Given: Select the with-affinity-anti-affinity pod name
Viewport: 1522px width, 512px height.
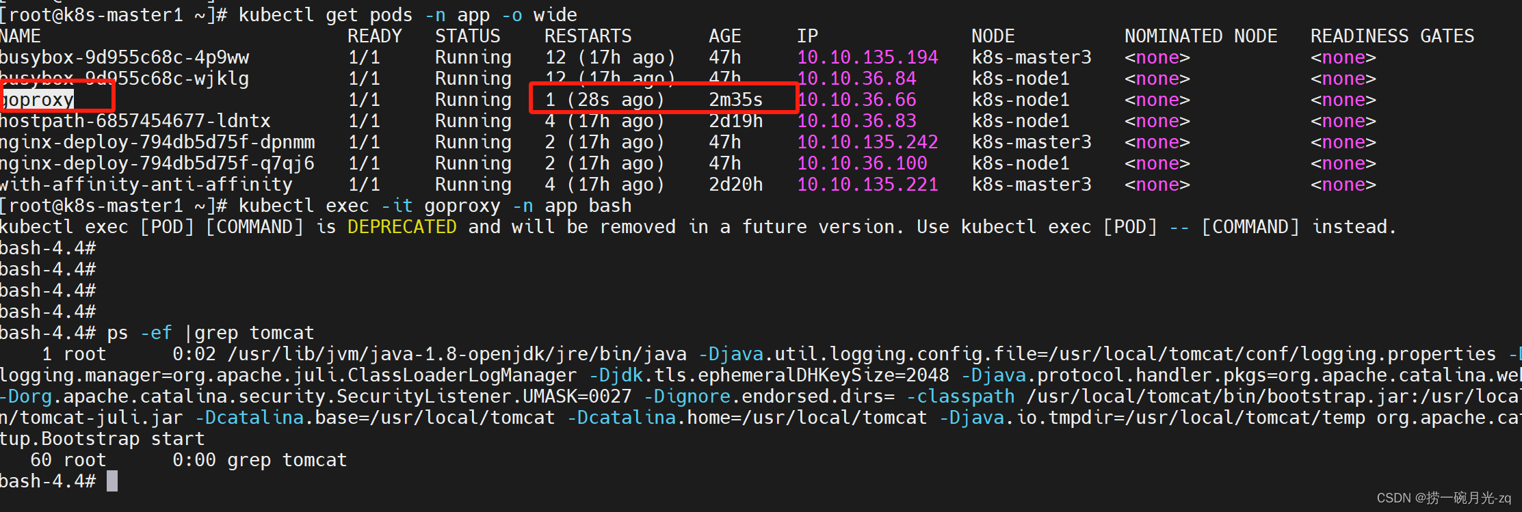Looking at the screenshot, I should pos(146,185).
